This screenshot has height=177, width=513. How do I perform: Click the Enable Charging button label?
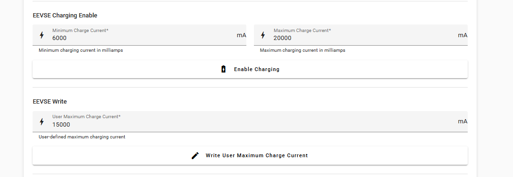(257, 69)
